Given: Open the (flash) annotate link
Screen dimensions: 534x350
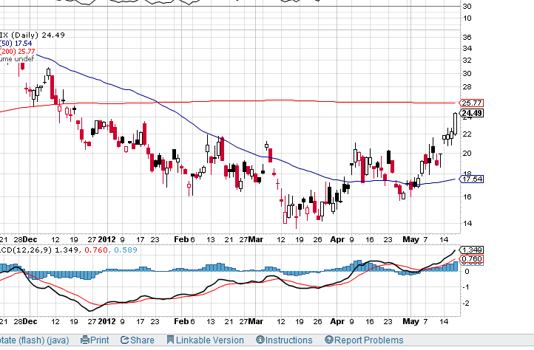Looking at the screenshot, I should click(31, 340).
